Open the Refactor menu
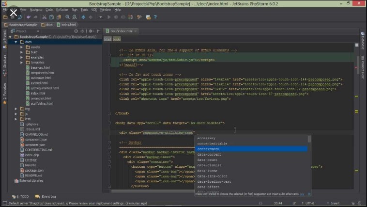 [62, 10]
